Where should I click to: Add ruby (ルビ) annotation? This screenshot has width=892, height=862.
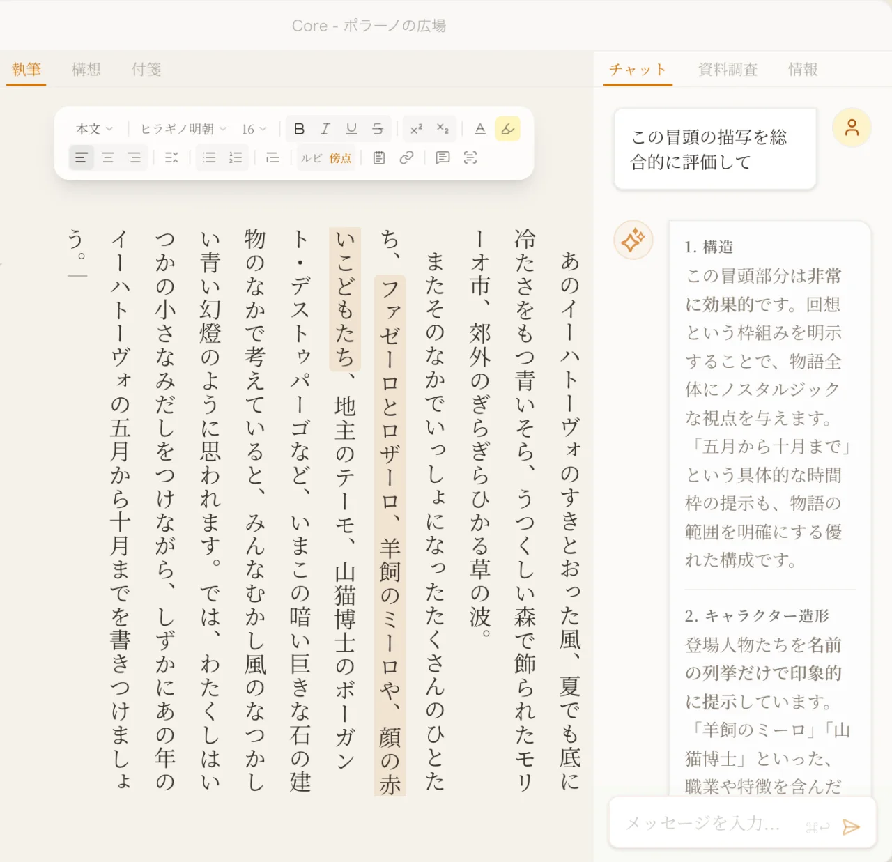point(312,158)
